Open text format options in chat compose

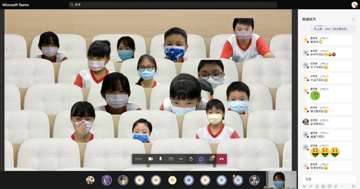304,186
